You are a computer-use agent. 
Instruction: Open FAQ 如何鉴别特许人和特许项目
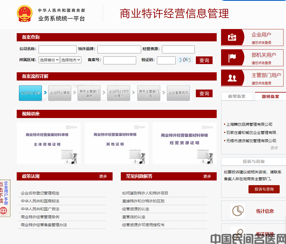(145, 193)
